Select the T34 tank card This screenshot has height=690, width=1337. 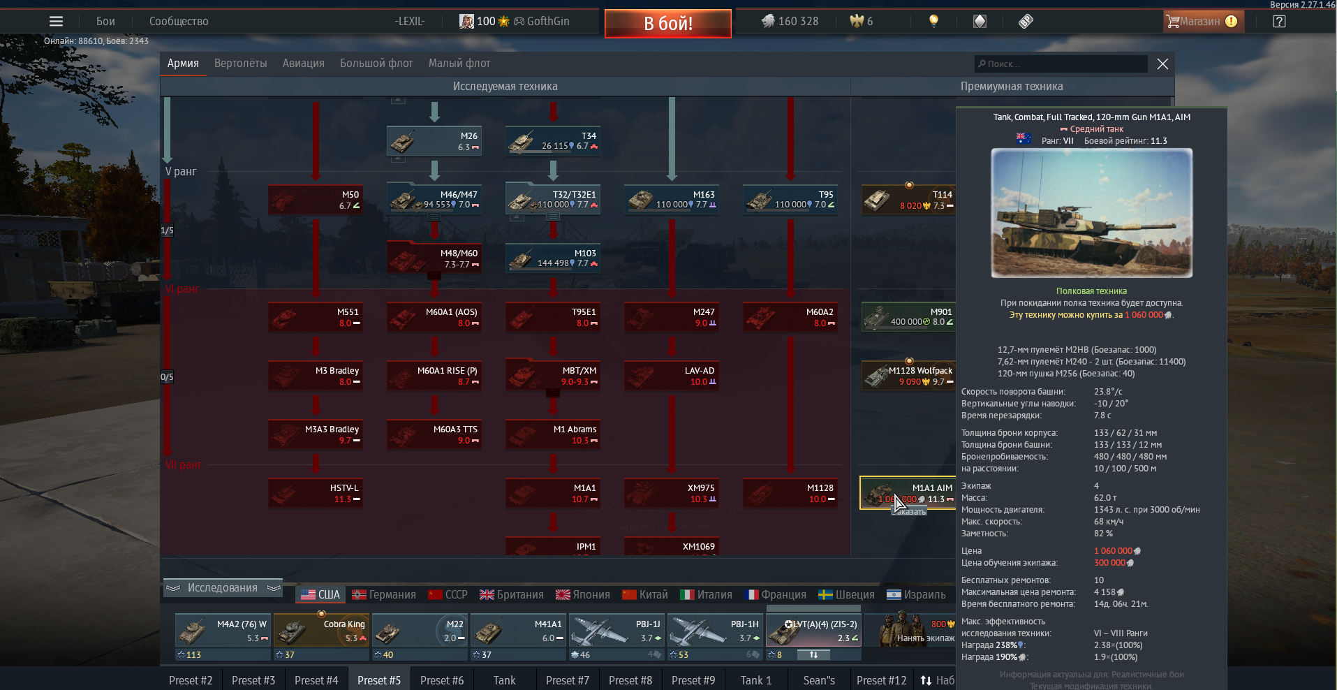(x=553, y=141)
